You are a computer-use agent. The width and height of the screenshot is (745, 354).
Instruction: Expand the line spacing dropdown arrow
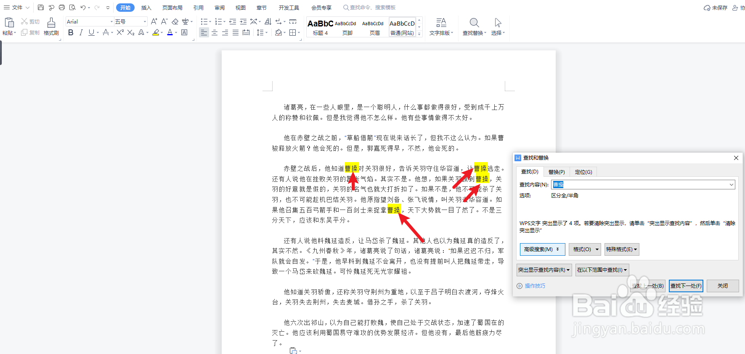click(x=266, y=32)
